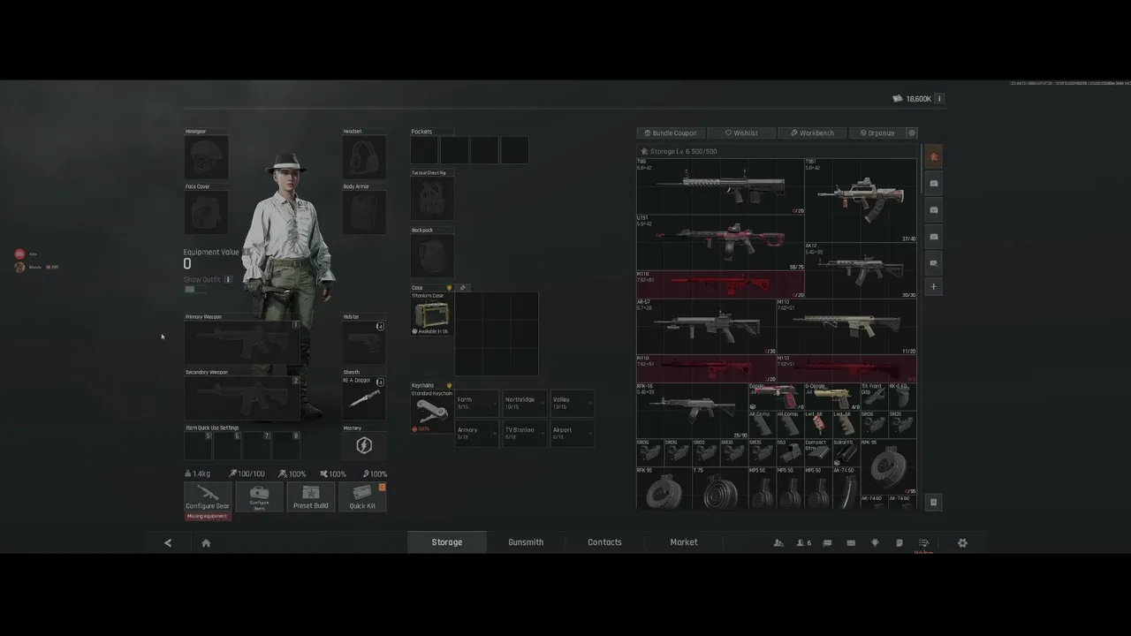This screenshot has height=636, width=1131.
Task: Click the Bundle Coupon button
Action: click(x=671, y=133)
